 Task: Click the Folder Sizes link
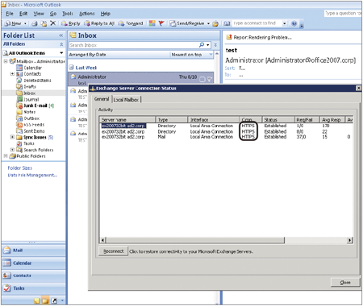[20, 168]
